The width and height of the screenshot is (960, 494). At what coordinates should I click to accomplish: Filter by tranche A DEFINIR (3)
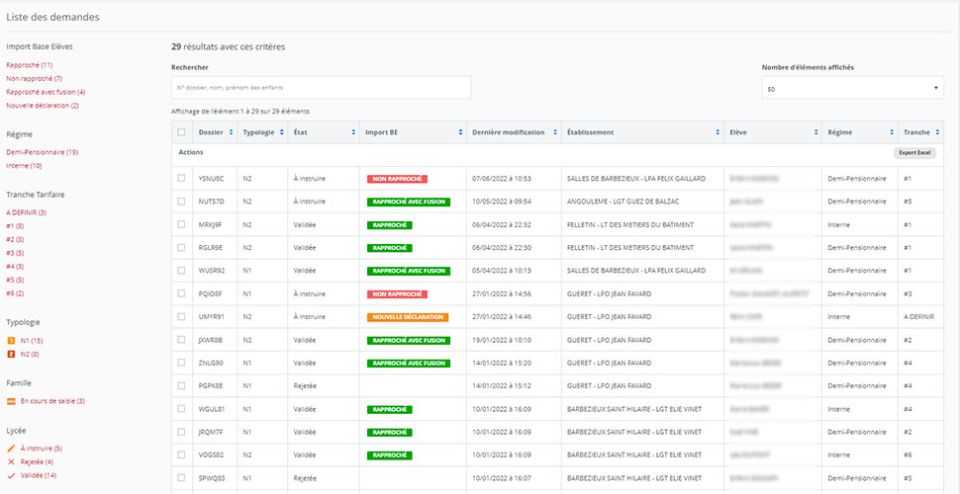26,212
